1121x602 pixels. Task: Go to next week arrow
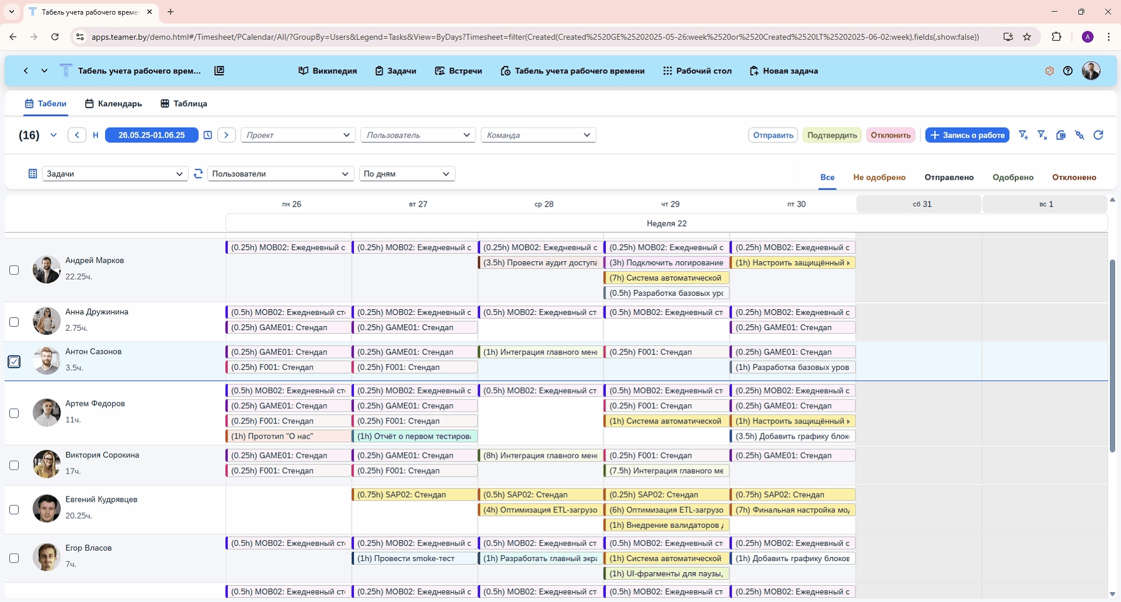click(227, 135)
